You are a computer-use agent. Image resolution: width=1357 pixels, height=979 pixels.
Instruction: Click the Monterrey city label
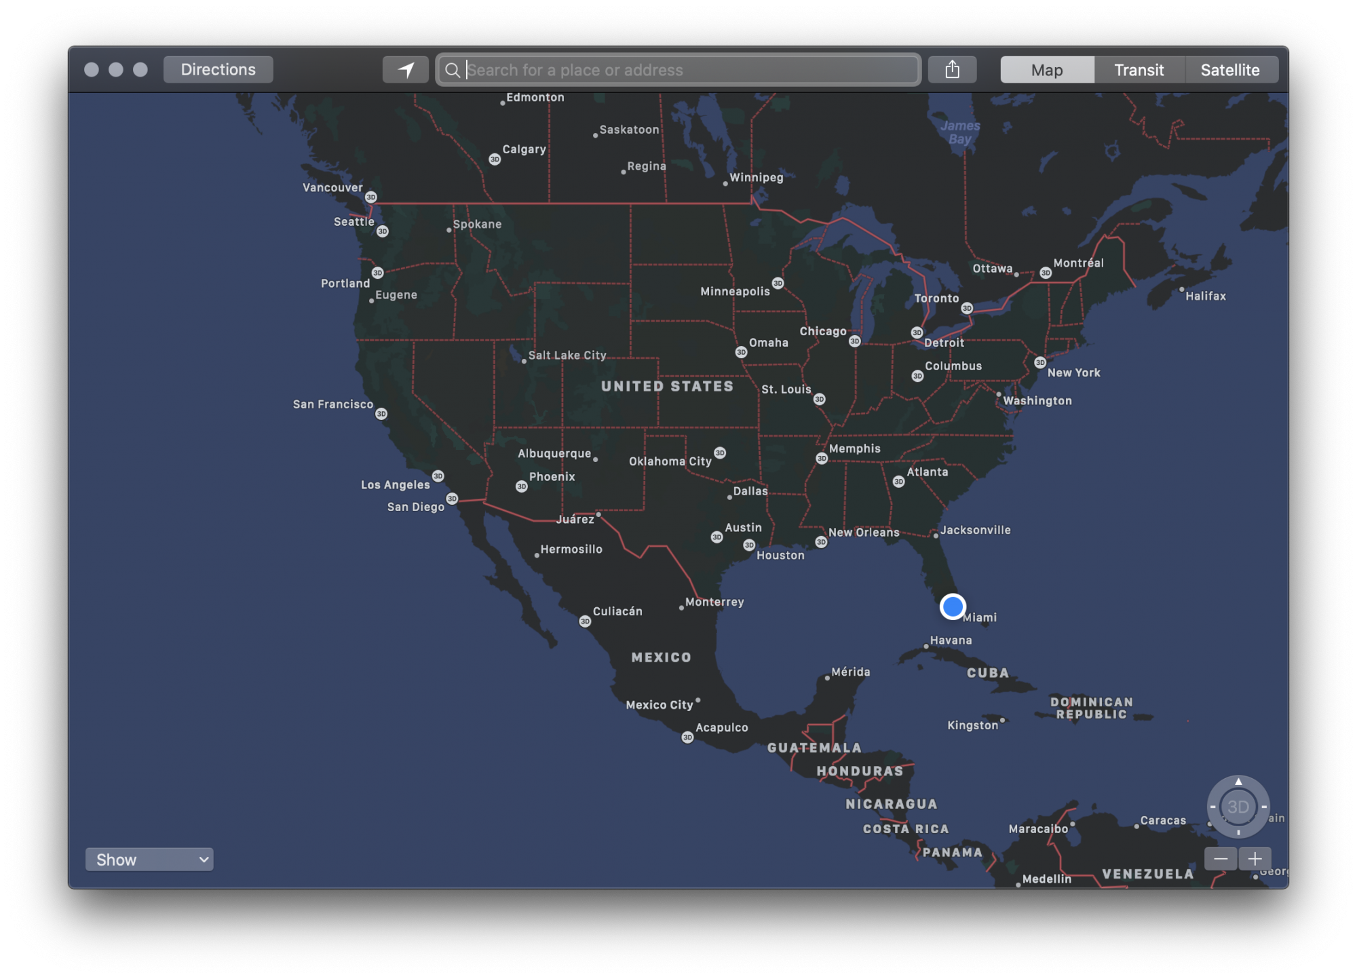pos(714,602)
